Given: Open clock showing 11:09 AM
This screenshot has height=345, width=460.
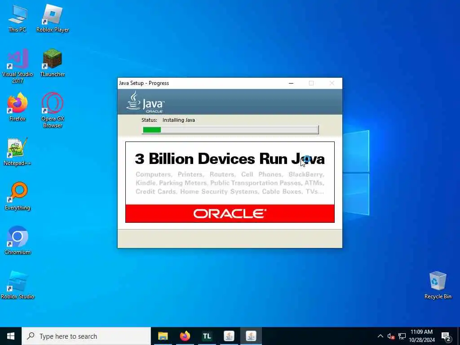Looking at the screenshot, I should pos(421,336).
